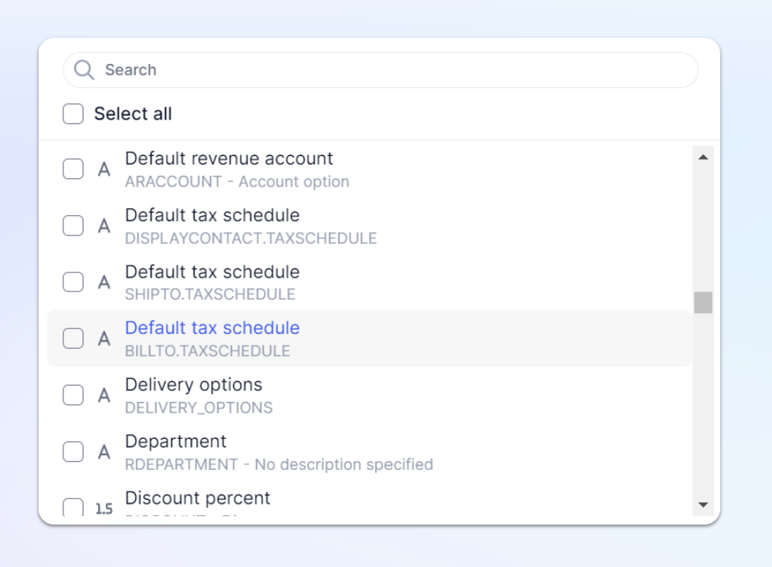The width and height of the screenshot is (772, 567).
Task: Check the Default revenue account checkbox
Action: tap(73, 169)
